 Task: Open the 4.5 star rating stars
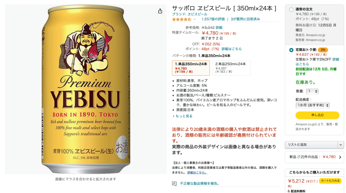(x=181, y=19)
